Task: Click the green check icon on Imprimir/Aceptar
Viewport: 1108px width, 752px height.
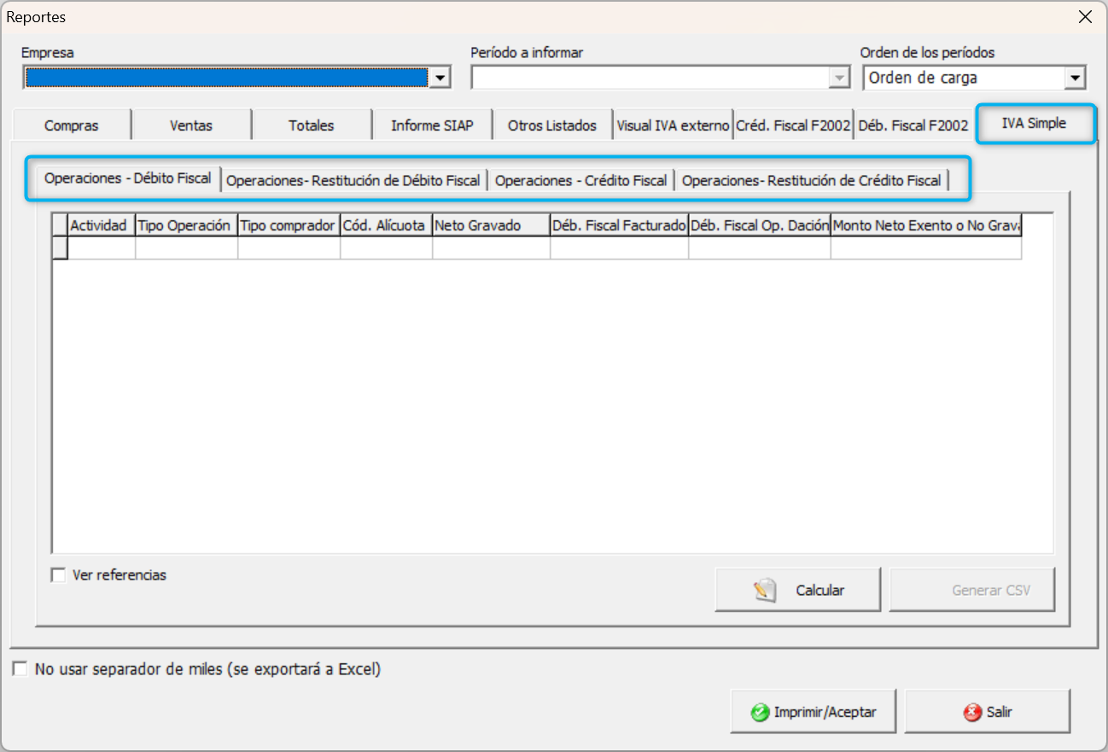Action: [759, 713]
